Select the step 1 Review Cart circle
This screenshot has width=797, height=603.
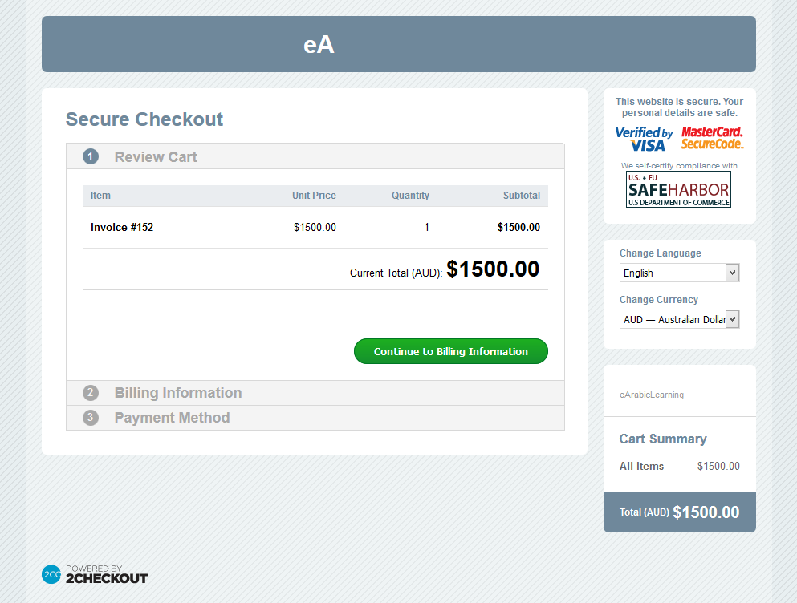pos(90,156)
